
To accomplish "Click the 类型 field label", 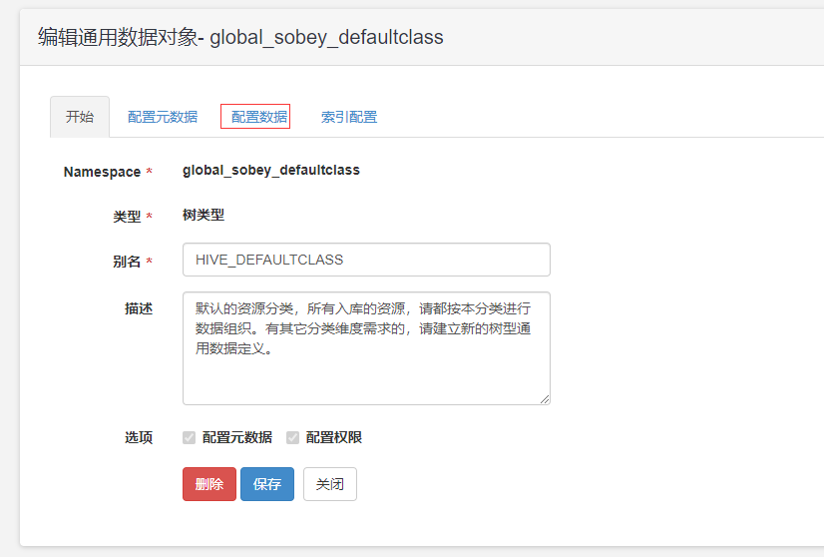I will click(127, 217).
